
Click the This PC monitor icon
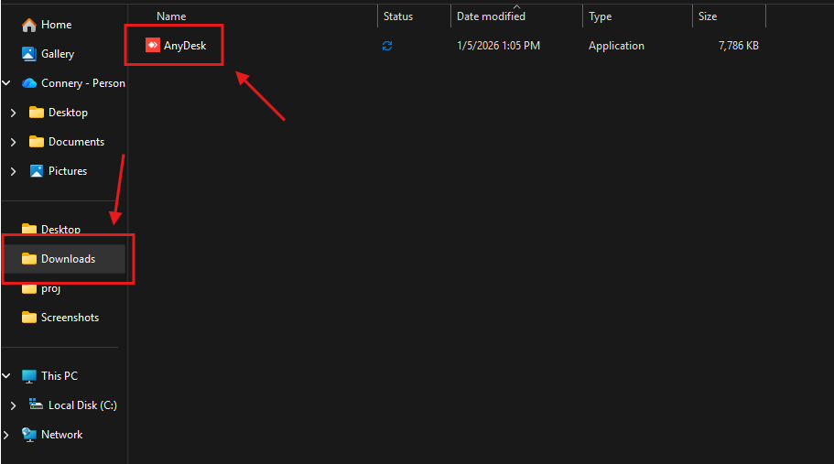pyautogui.click(x=29, y=376)
